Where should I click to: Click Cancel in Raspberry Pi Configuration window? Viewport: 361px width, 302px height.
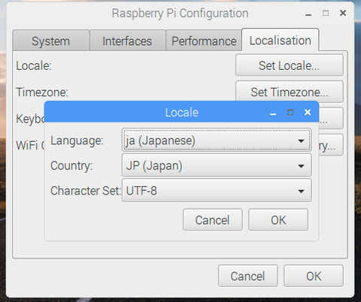(248, 276)
